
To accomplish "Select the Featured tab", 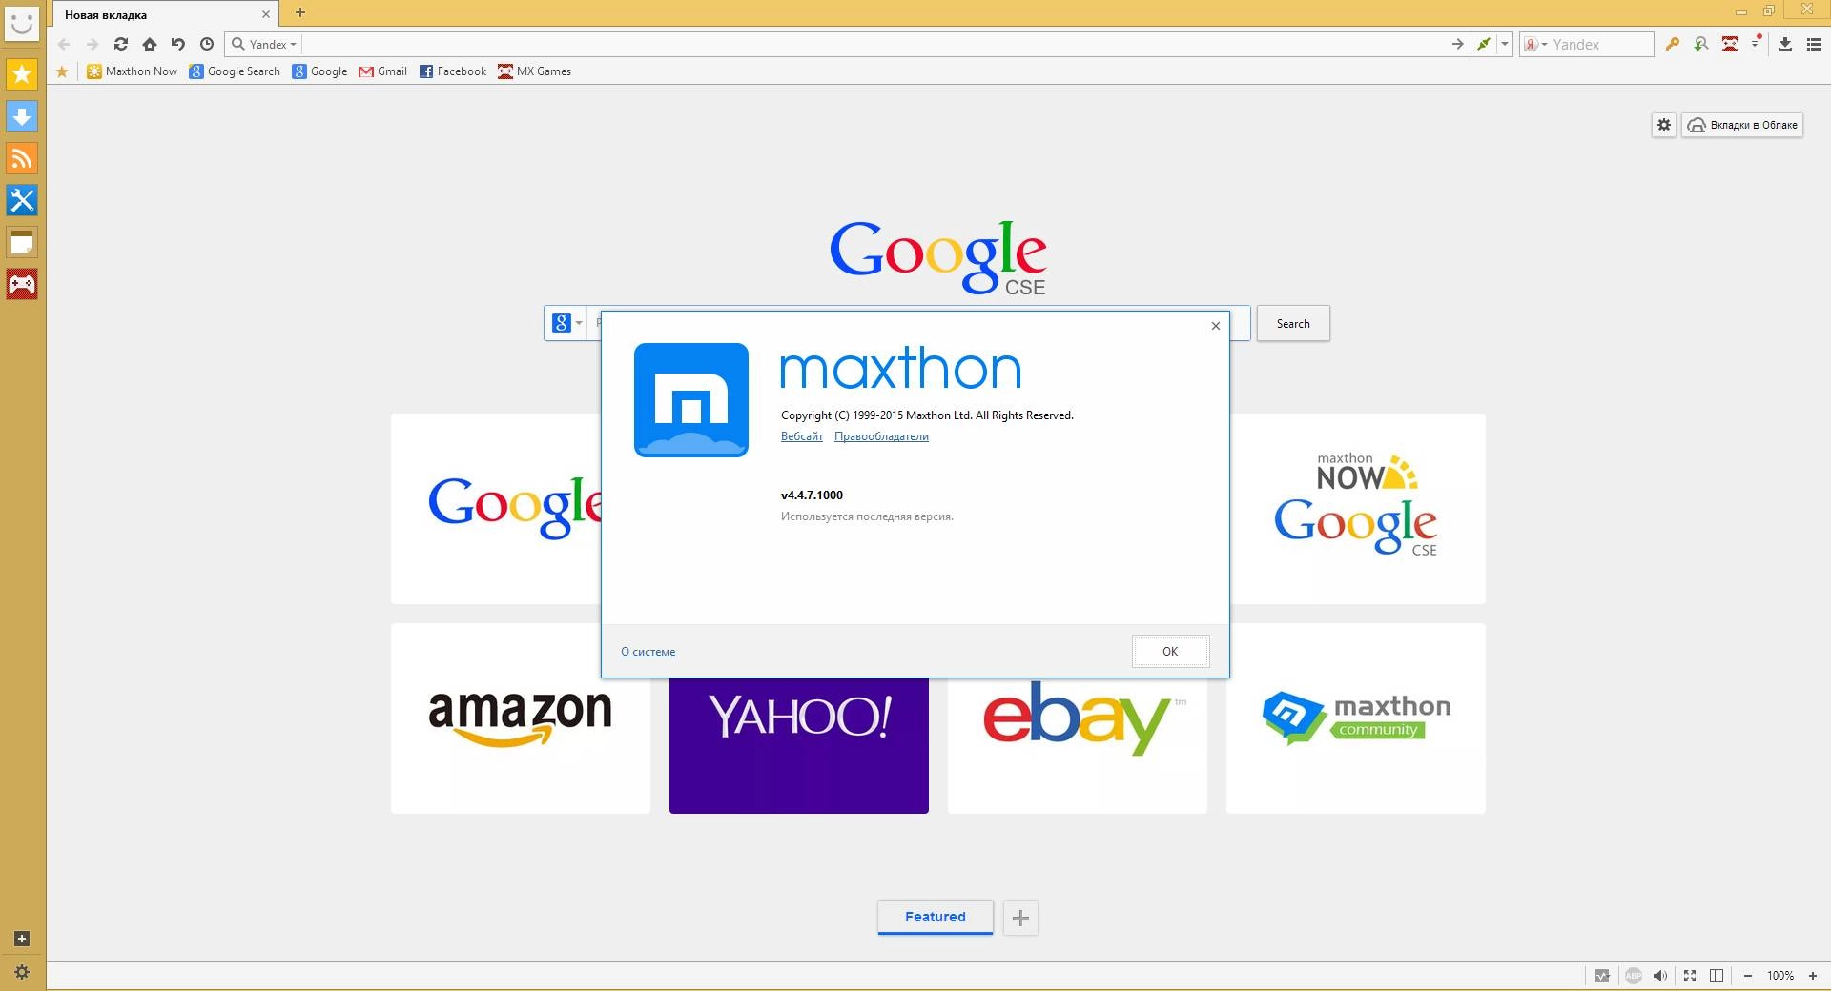I will (936, 917).
